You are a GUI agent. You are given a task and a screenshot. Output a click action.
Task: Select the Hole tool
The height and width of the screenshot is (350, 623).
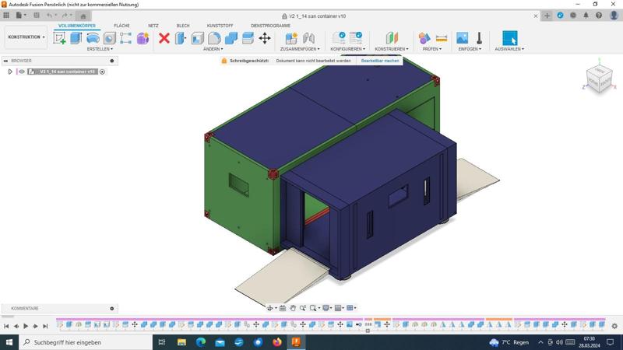click(109, 38)
